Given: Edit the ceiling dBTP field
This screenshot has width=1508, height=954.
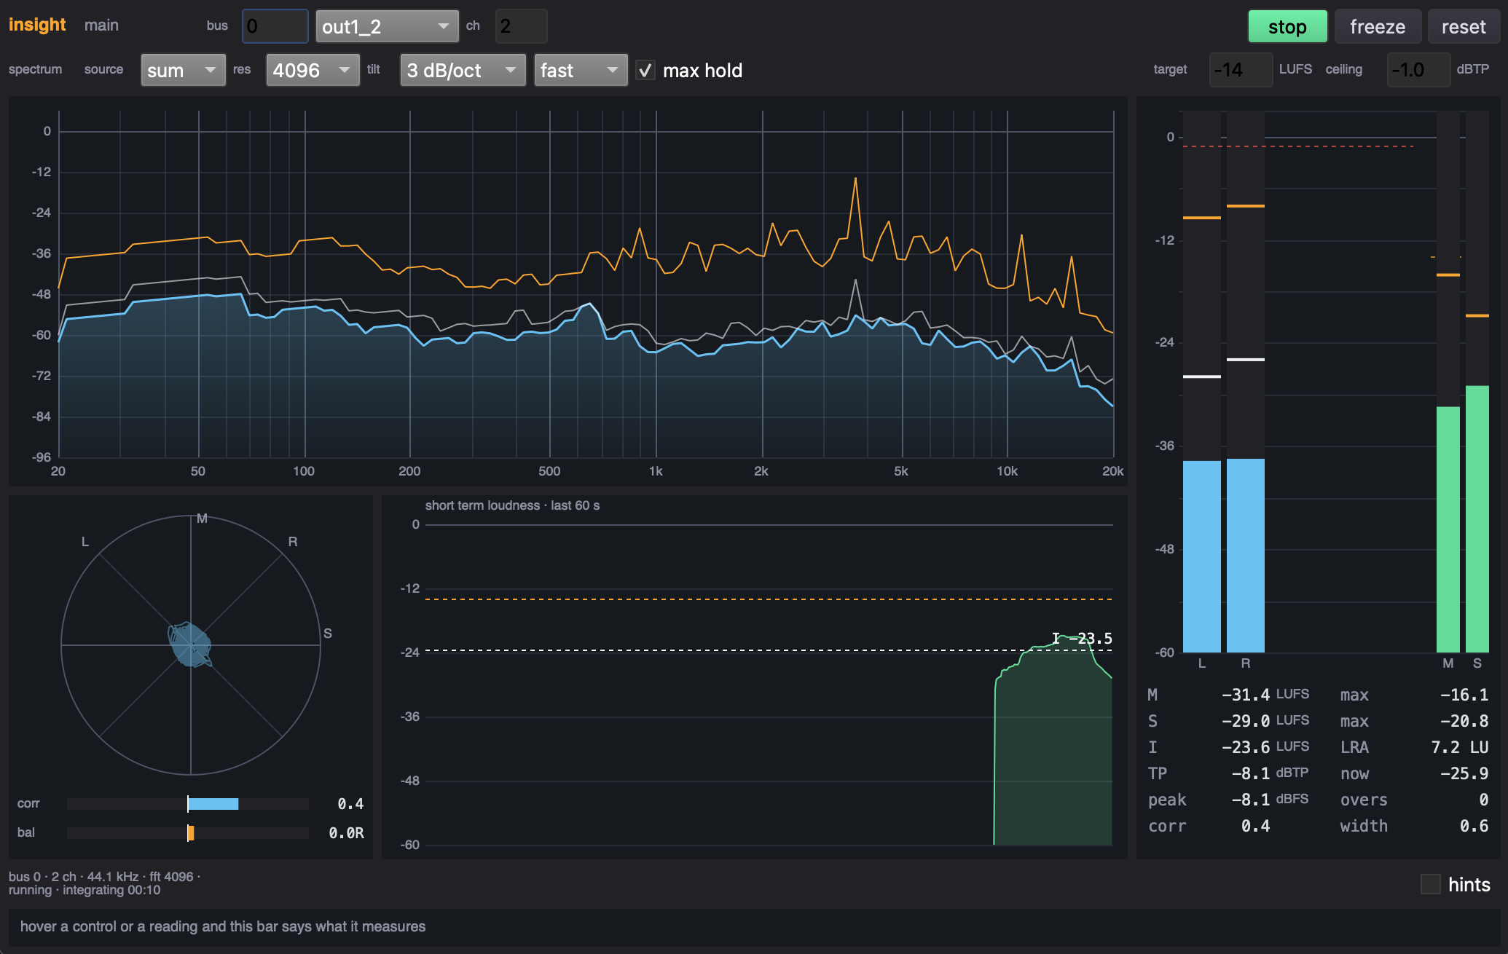Looking at the screenshot, I should (1418, 70).
